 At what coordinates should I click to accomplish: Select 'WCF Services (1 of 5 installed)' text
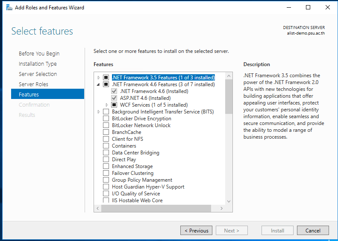click(x=154, y=105)
